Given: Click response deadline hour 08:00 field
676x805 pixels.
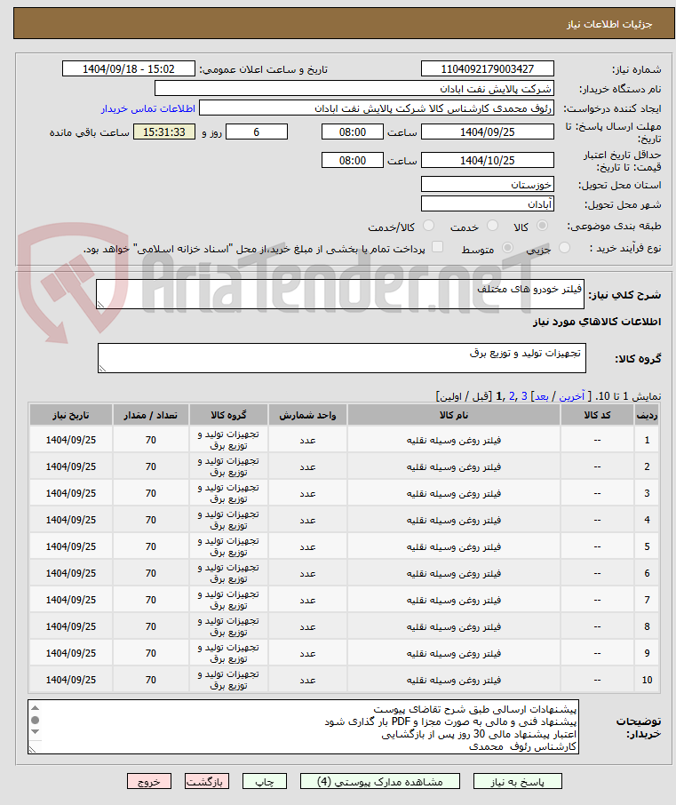Looking at the screenshot, I should [x=353, y=132].
